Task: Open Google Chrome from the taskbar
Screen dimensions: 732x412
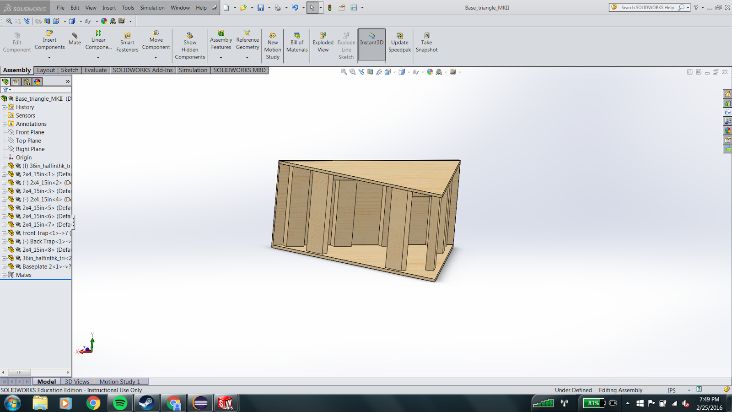Action: [x=93, y=403]
